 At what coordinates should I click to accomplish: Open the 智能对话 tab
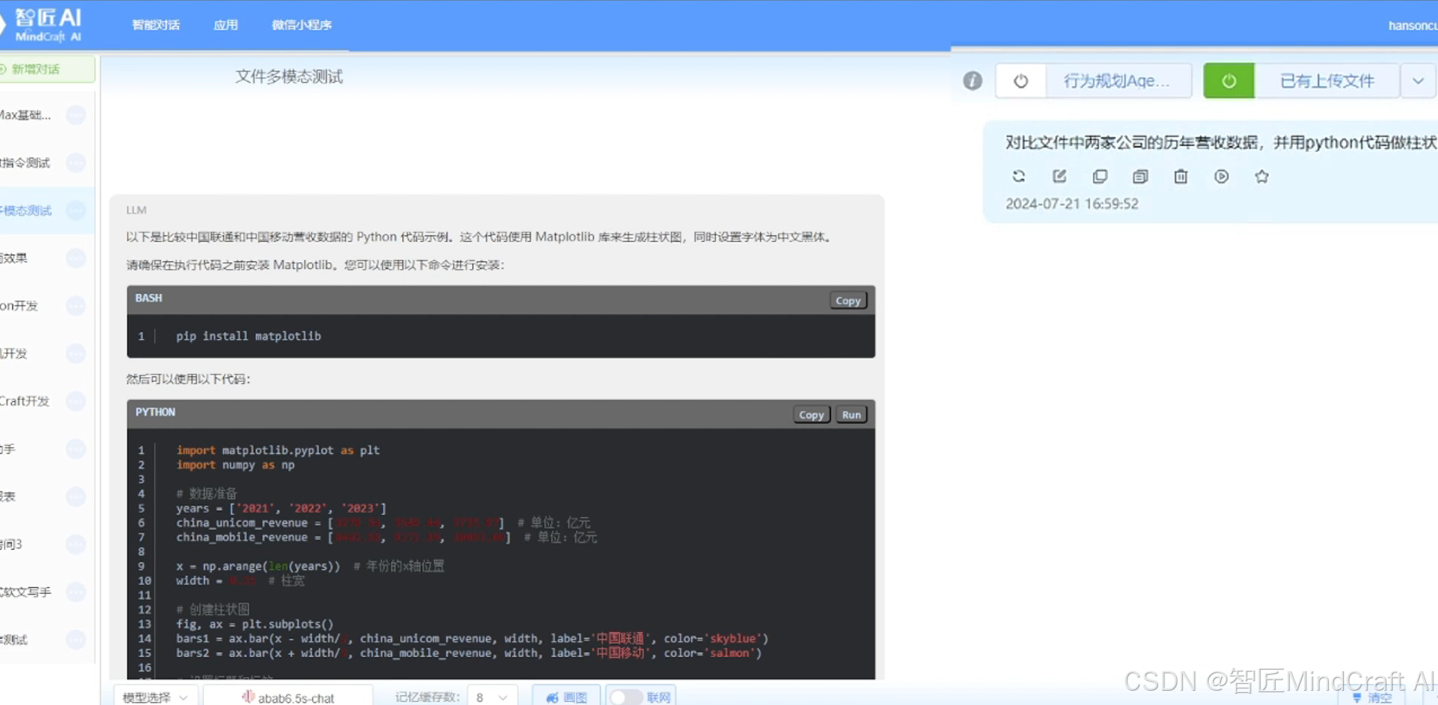pos(156,25)
